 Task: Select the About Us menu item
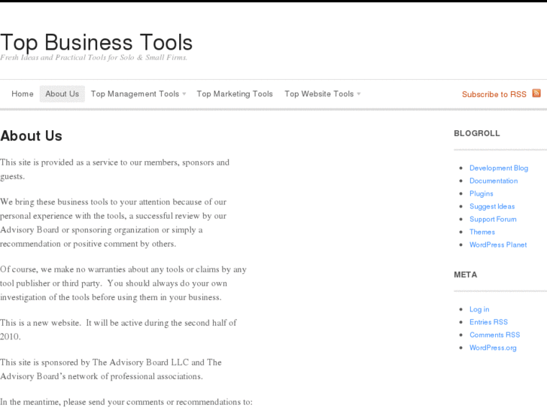pos(62,94)
